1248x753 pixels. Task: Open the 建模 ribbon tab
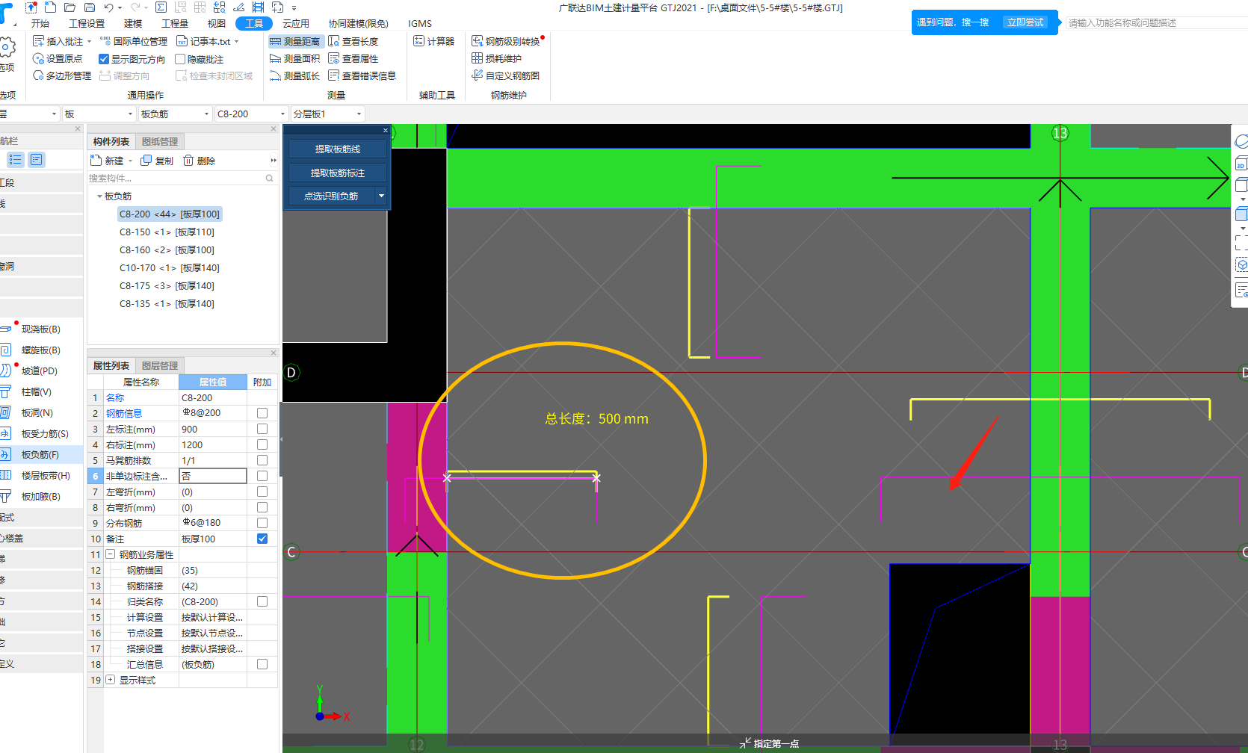(x=133, y=23)
